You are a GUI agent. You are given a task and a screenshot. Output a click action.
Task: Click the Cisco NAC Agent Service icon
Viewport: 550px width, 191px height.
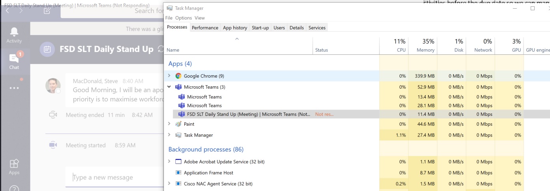point(178,184)
